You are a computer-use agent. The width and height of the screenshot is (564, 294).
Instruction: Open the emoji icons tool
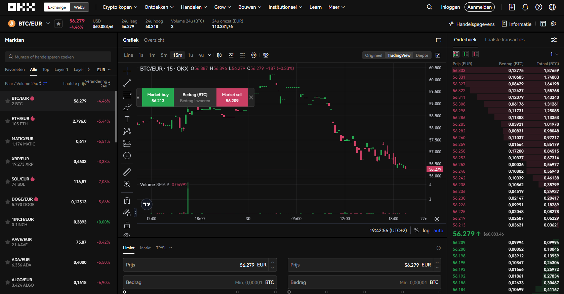coord(127,156)
